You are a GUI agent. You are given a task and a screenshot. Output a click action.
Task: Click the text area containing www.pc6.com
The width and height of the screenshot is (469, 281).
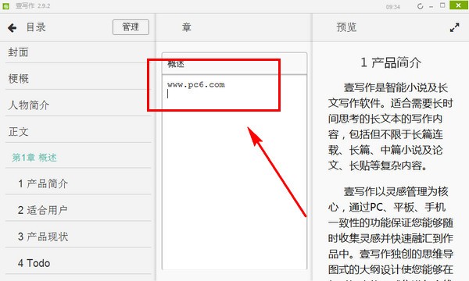click(234, 172)
